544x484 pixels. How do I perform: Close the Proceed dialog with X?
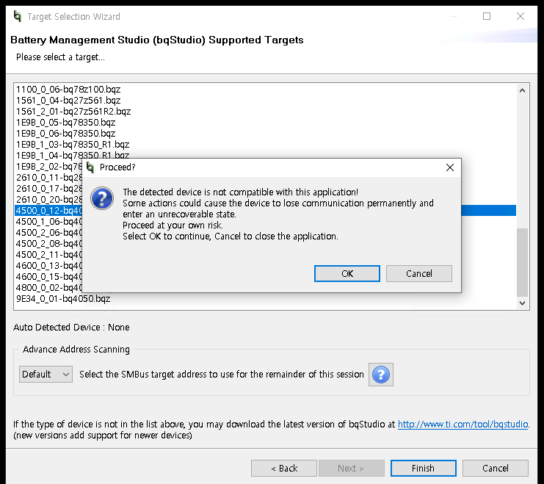[x=450, y=167]
